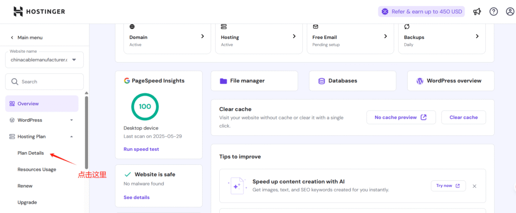Viewport: 516px width, 213px height.
Task: Open the Domain card chevron
Action: point(203,36)
